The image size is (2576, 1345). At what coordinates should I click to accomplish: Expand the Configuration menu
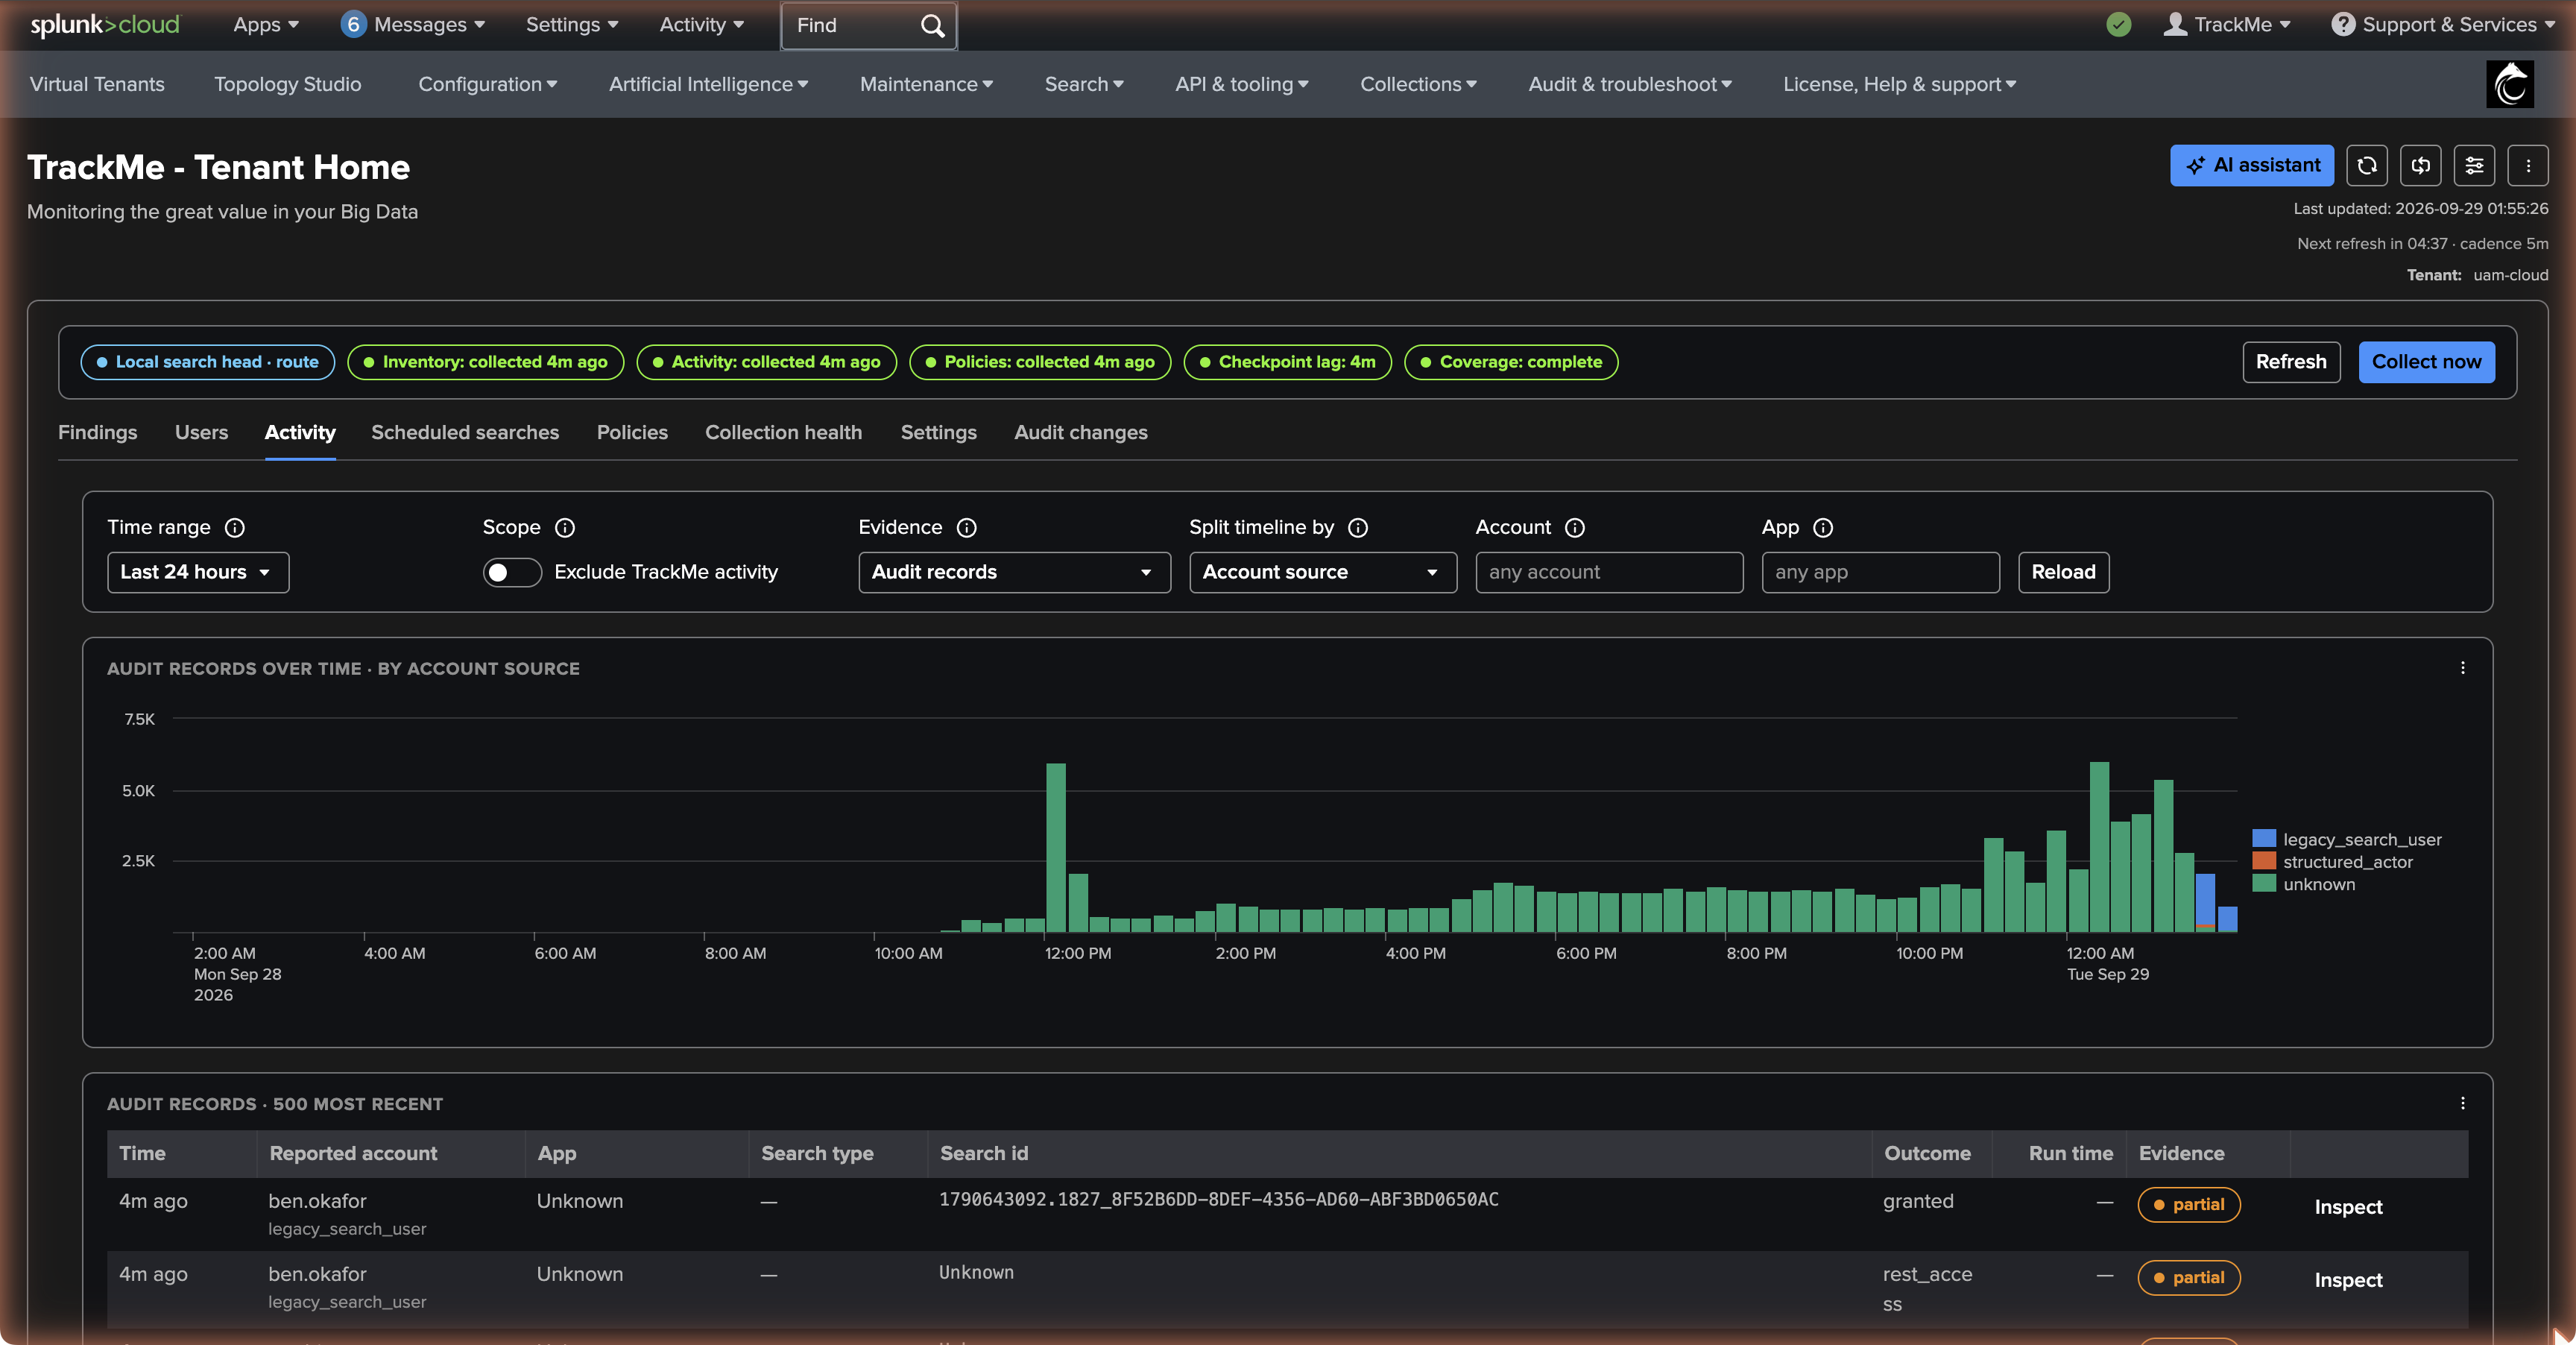point(487,85)
